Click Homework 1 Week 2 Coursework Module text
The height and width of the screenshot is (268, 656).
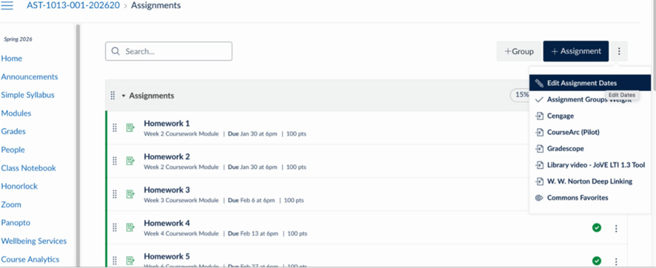[x=181, y=134]
